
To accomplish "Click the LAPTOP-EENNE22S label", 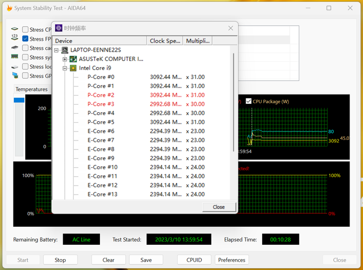I will coord(95,50).
